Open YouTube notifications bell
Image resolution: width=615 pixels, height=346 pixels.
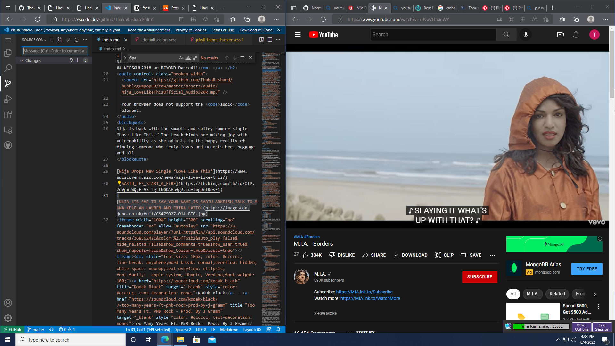[x=576, y=35]
